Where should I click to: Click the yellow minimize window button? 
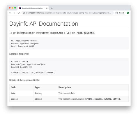[13, 8]
